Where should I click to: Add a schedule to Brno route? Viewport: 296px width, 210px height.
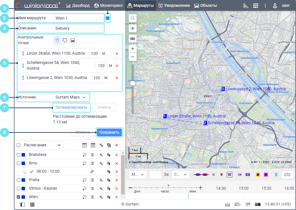84,163
